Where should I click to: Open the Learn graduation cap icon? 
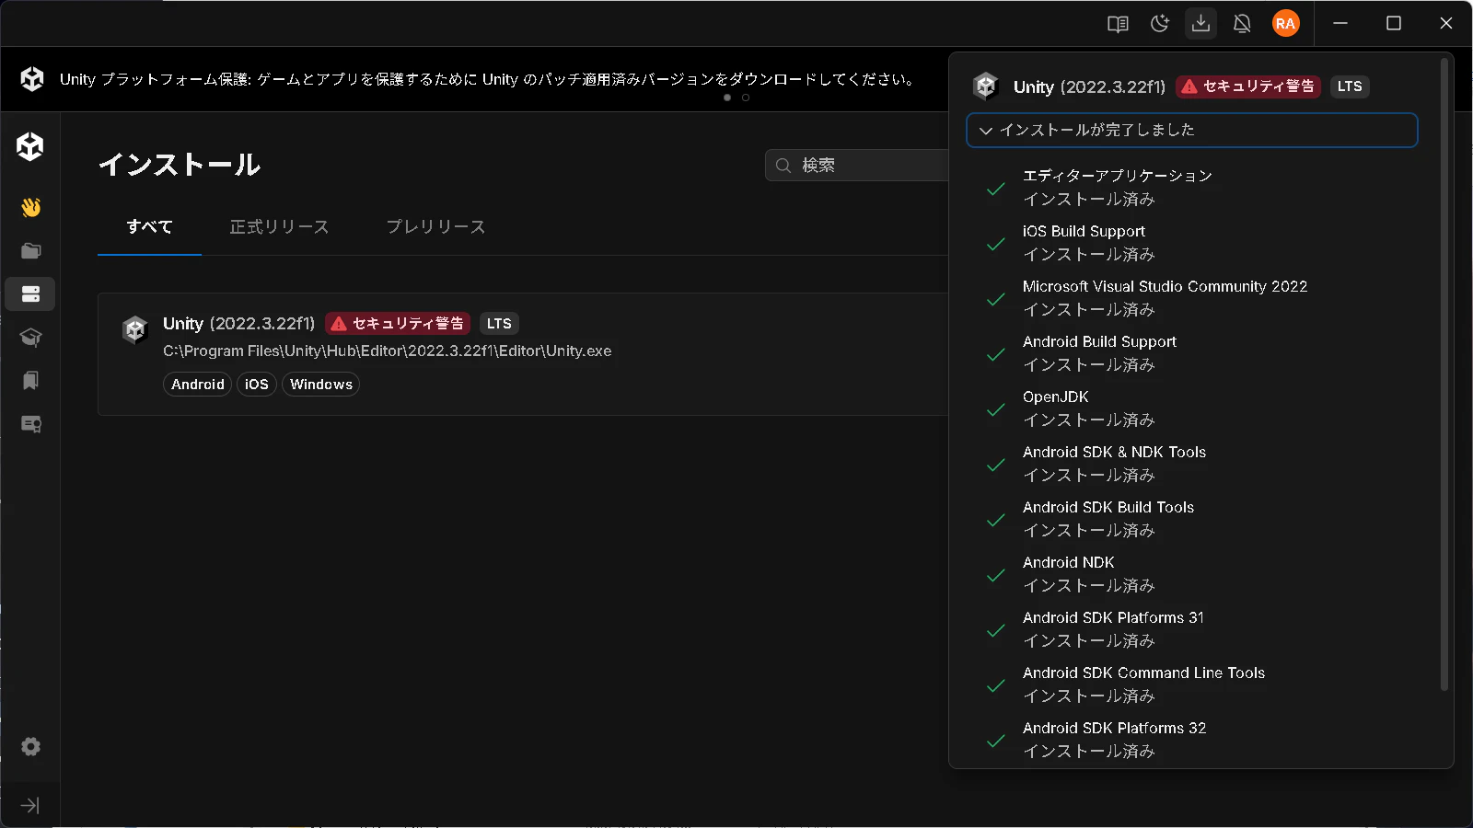(30, 338)
